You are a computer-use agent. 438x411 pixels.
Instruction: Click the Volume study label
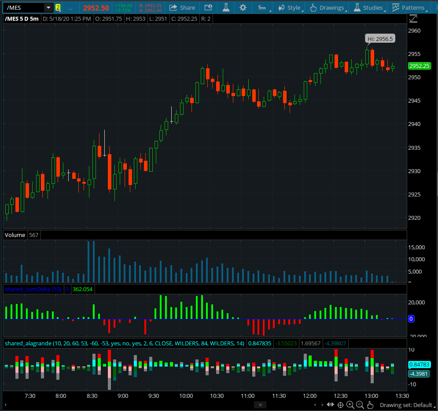[15, 235]
